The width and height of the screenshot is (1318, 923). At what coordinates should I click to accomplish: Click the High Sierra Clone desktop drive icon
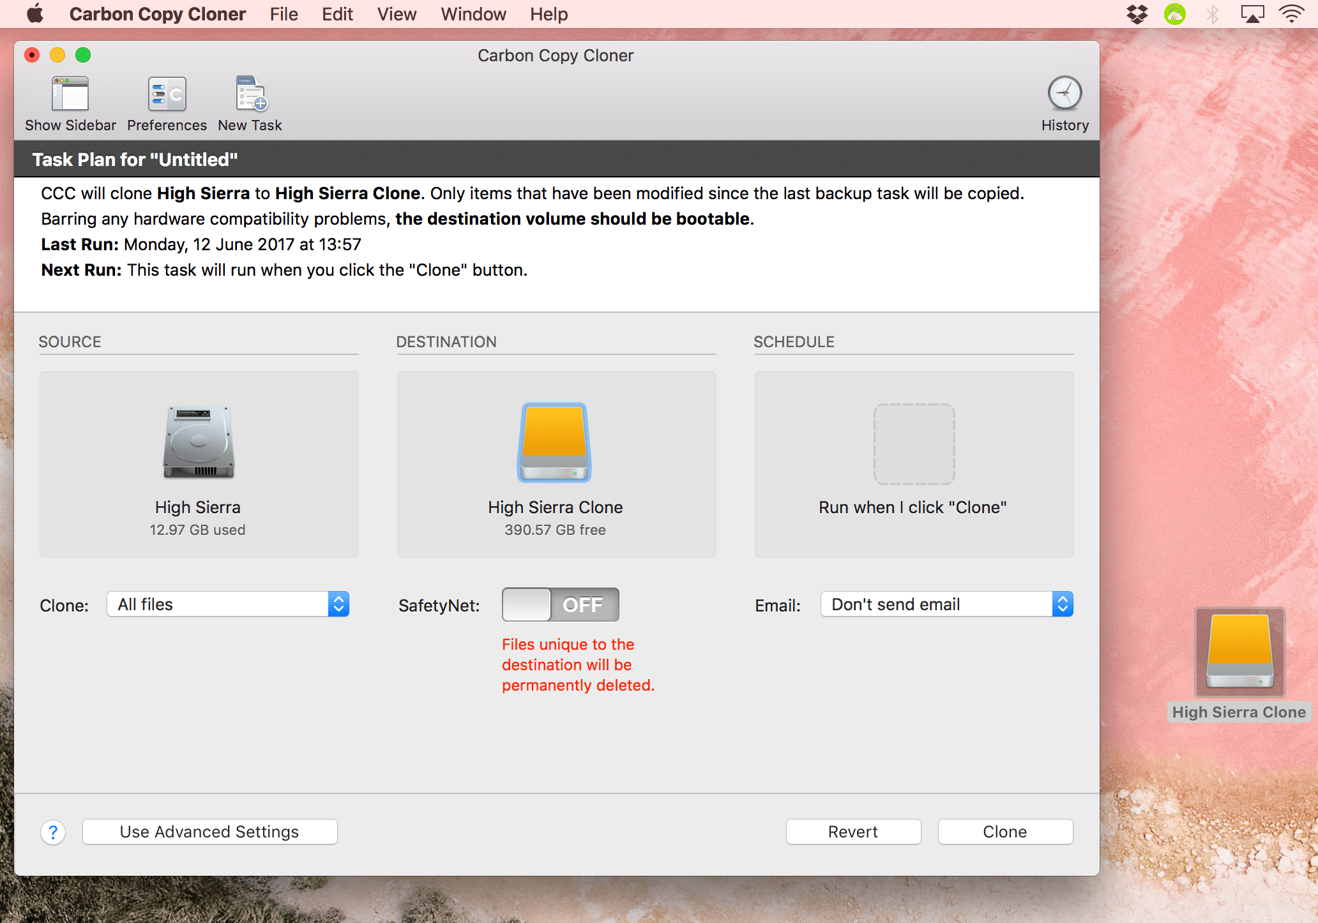(x=1239, y=651)
